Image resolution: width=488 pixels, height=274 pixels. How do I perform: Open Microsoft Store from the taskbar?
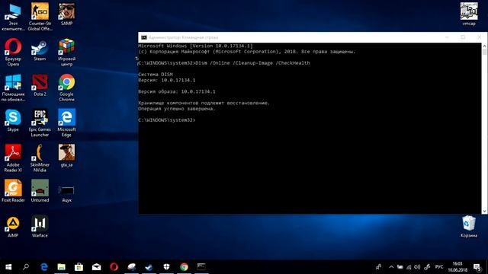tap(79, 267)
